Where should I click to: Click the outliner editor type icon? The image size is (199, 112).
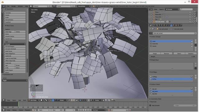[151, 9]
